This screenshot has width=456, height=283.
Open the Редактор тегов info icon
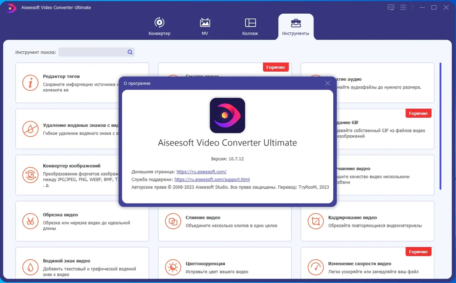click(x=30, y=82)
